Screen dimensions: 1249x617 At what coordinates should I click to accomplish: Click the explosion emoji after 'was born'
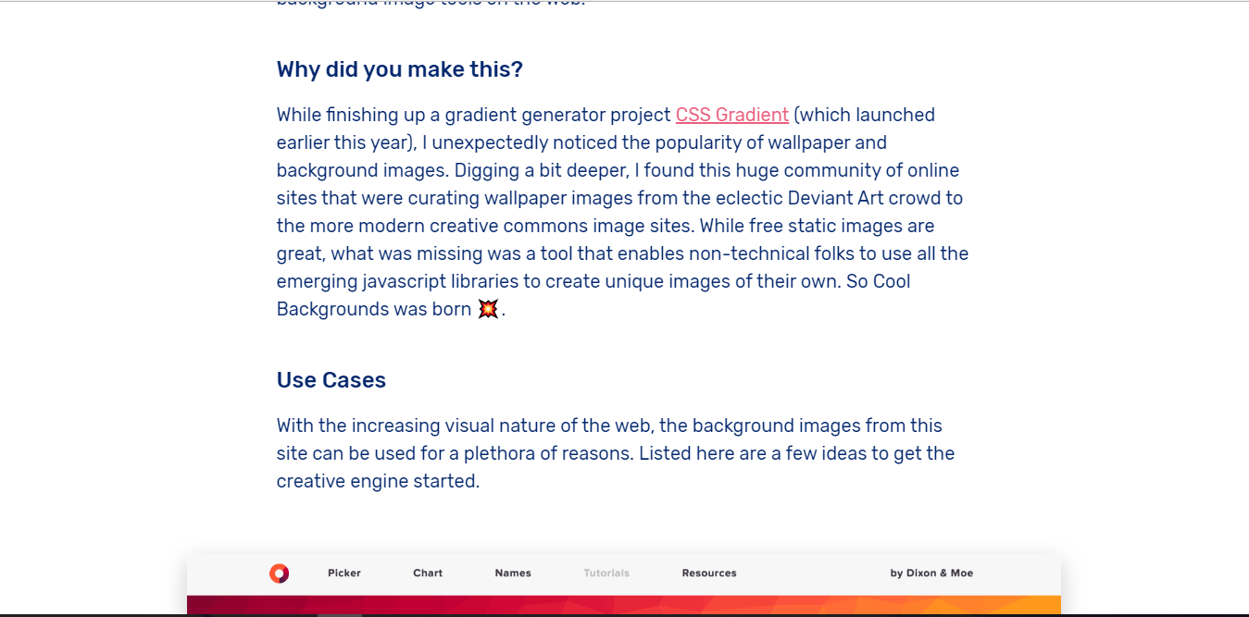tap(488, 309)
